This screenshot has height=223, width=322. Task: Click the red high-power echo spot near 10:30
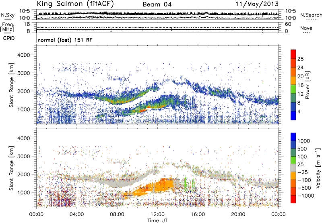pos(143,110)
